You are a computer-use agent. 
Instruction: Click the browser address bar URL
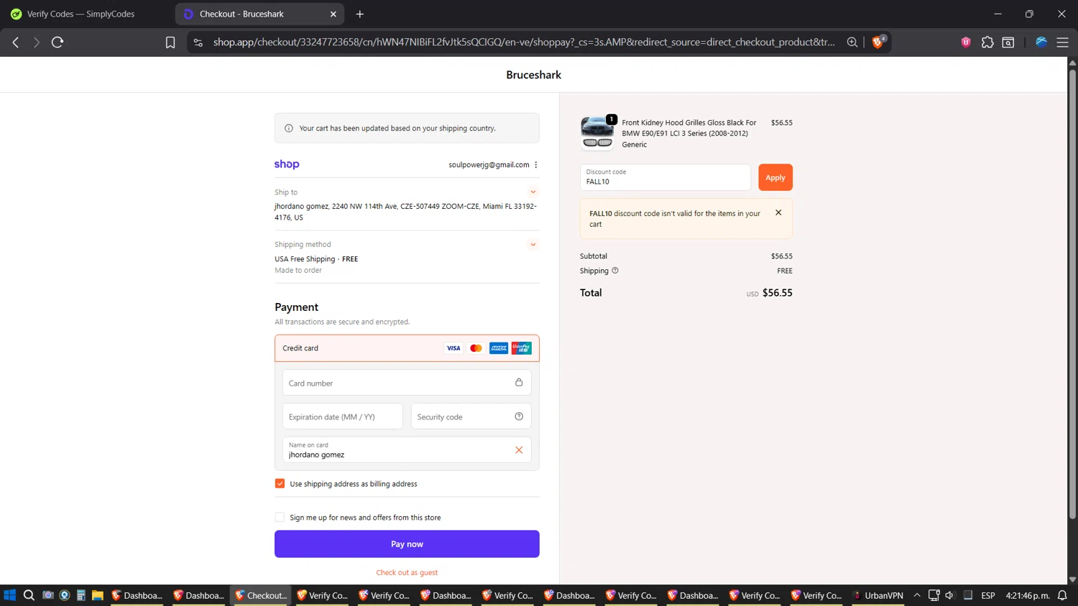point(524,42)
